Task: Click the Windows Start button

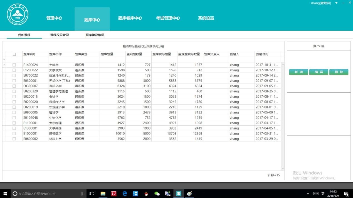Action: (x=5, y=194)
